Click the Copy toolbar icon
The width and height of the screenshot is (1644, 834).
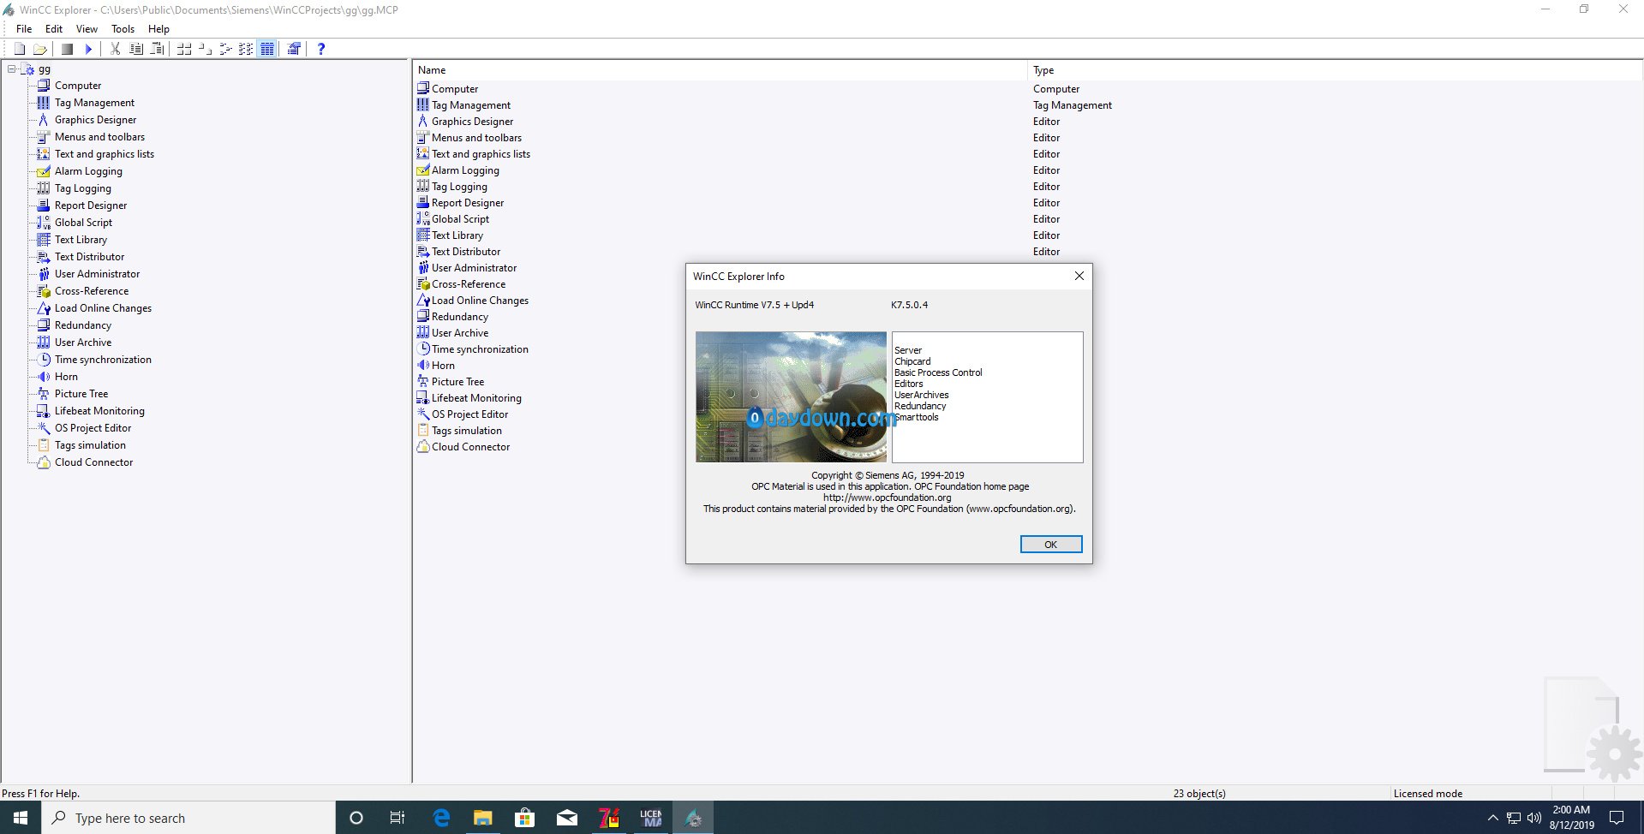pos(136,49)
